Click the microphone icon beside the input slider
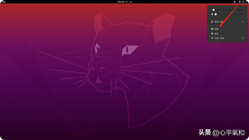249x140 pixels. [x=212, y=14]
